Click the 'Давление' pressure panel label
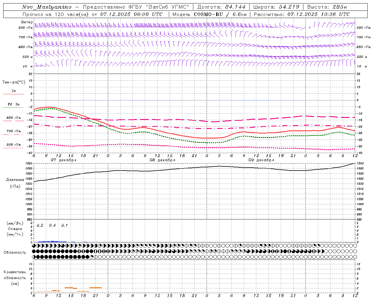 15,180
